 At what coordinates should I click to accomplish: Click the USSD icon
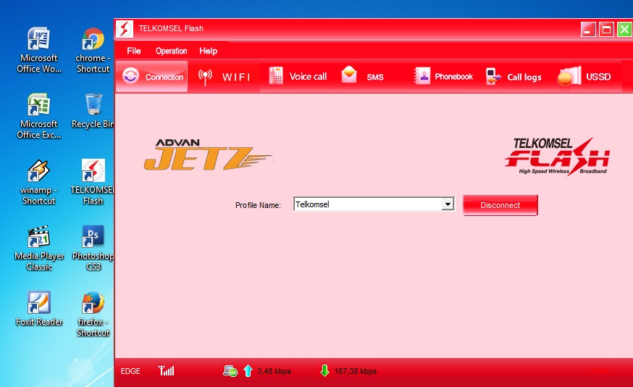pyautogui.click(x=569, y=76)
